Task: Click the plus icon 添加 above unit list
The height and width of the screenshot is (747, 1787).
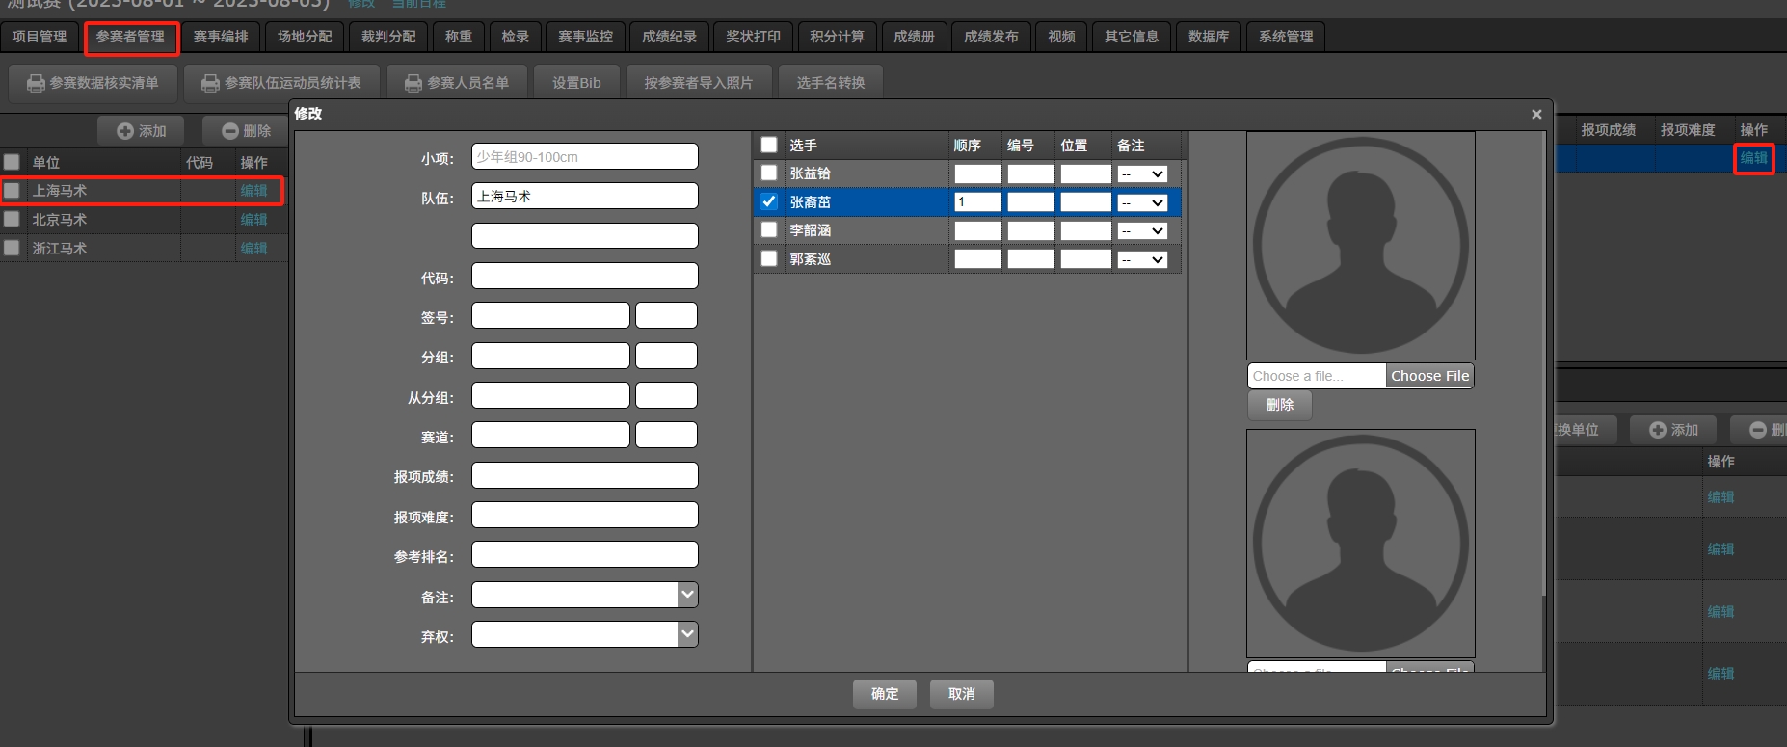Action: (125, 131)
